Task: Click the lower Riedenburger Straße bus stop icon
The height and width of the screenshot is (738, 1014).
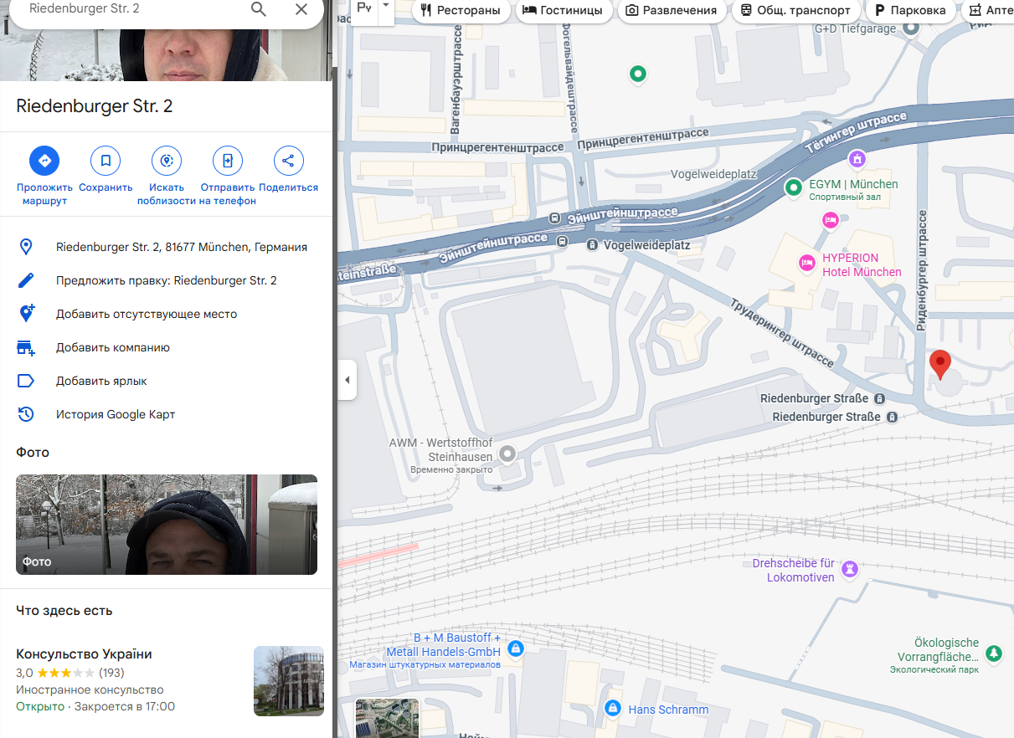Action: 893,417
